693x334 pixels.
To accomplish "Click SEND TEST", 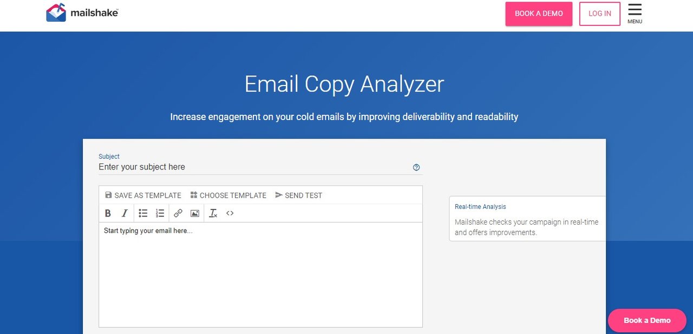I will [298, 195].
